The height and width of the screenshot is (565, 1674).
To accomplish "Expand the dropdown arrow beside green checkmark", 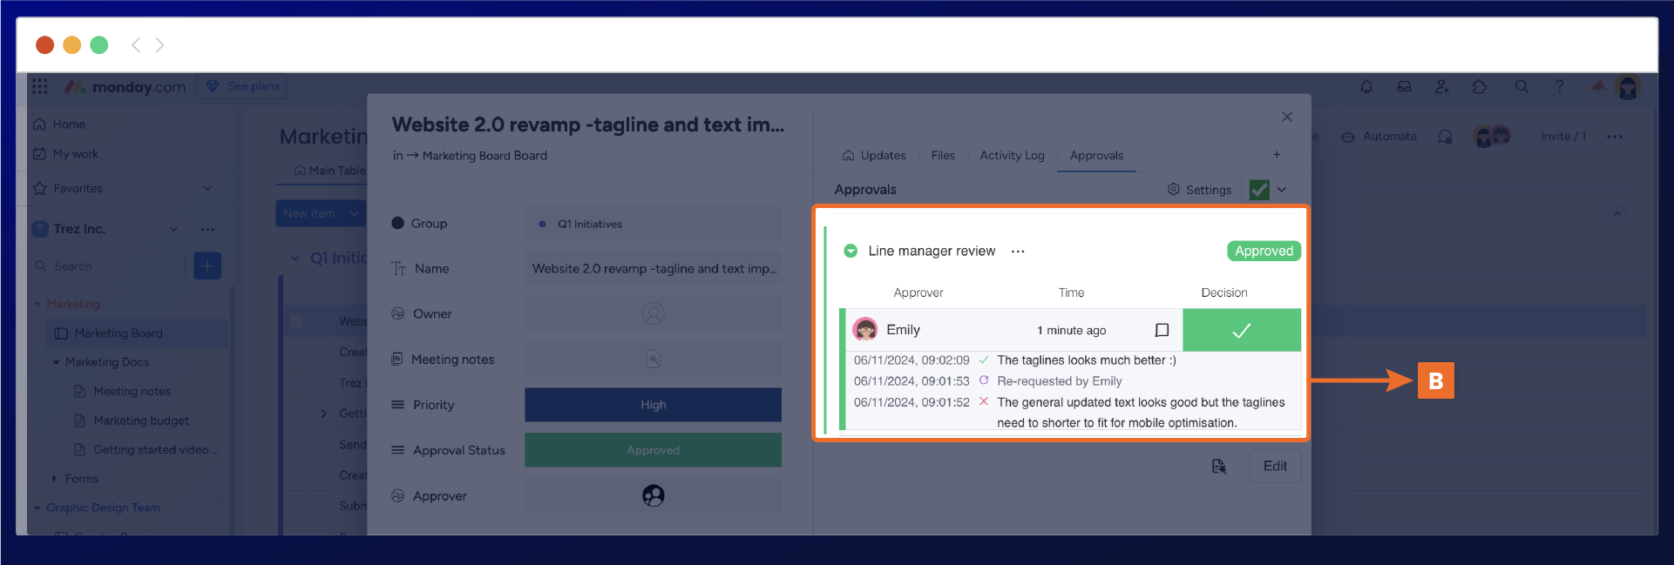I will [1282, 190].
